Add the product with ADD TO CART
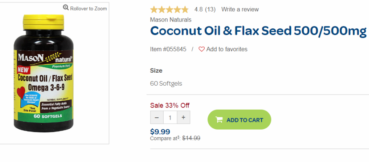This screenshot has height=162, width=369. [x=239, y=120]
